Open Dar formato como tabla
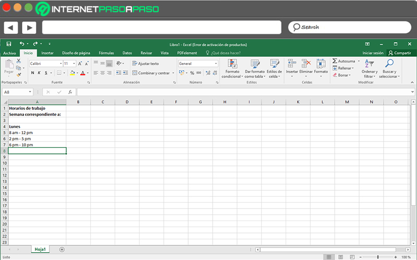Image resolution: width=417 pixels, height=260 pixels. [255, 69]
